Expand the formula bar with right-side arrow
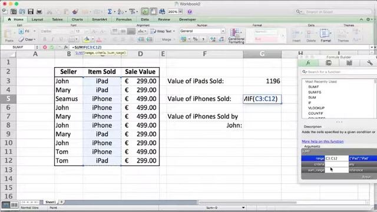This screenshot has width=377, height=212. tap(372, 47)
